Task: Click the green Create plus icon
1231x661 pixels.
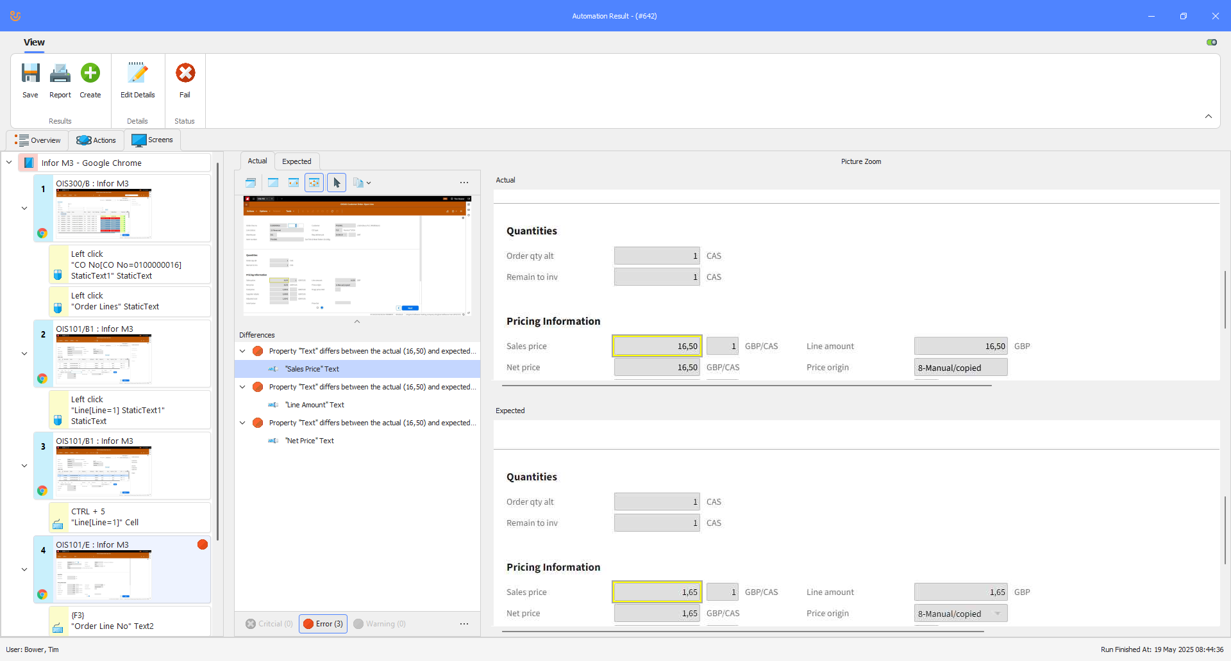Action: [x=90, y=73]
